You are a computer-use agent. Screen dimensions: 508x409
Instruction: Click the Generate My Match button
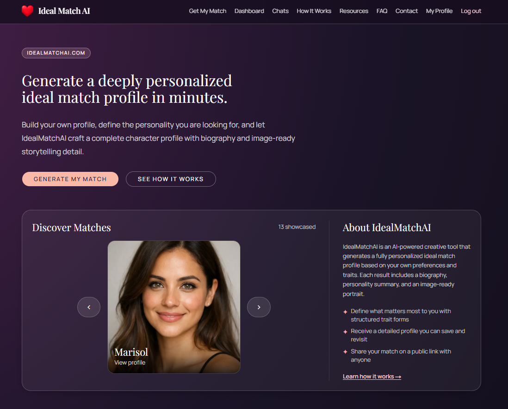(70, 179)
